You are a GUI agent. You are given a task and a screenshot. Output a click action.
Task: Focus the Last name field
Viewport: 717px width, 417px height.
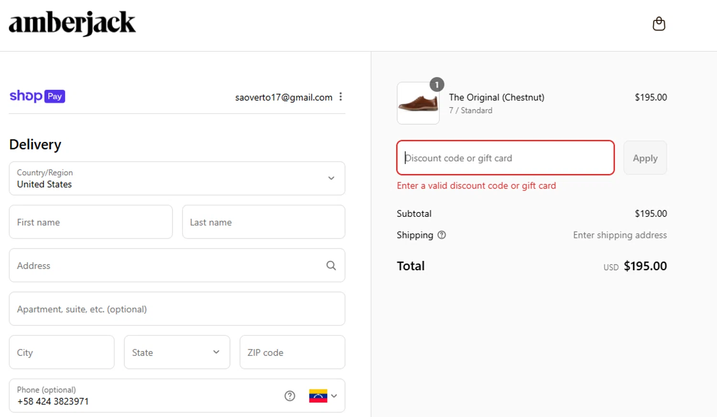[x=263, y=222]
